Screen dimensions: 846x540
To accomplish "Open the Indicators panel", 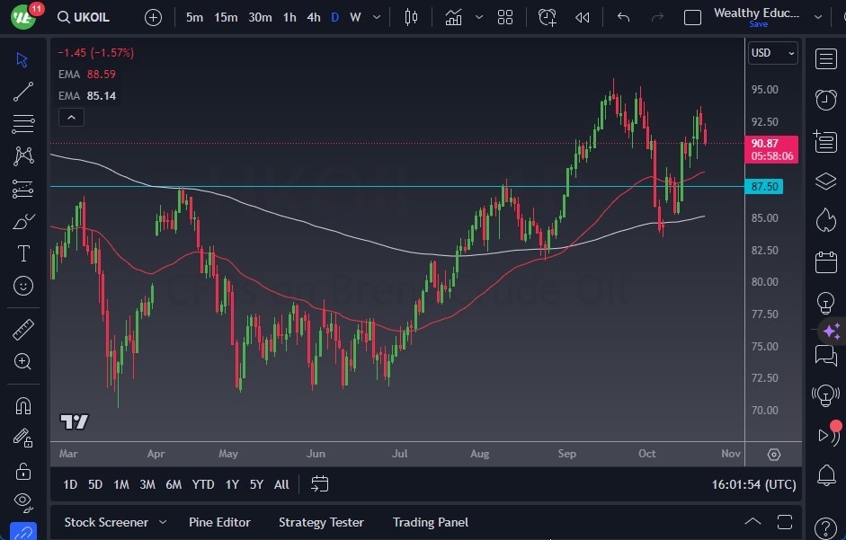I will click(453, 16).
